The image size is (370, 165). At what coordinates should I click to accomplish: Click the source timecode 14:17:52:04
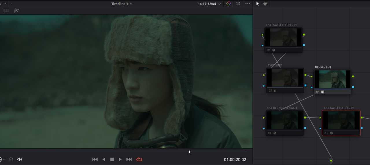click(207, 4)
